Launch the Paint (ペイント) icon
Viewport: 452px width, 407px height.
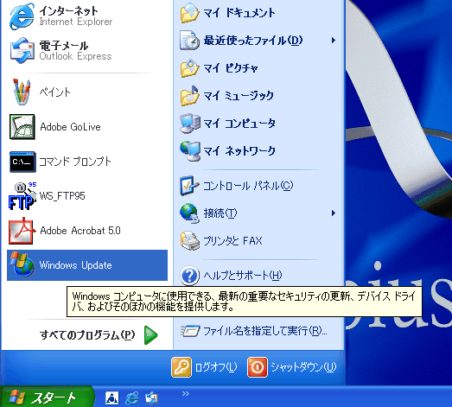coord(22,92)
